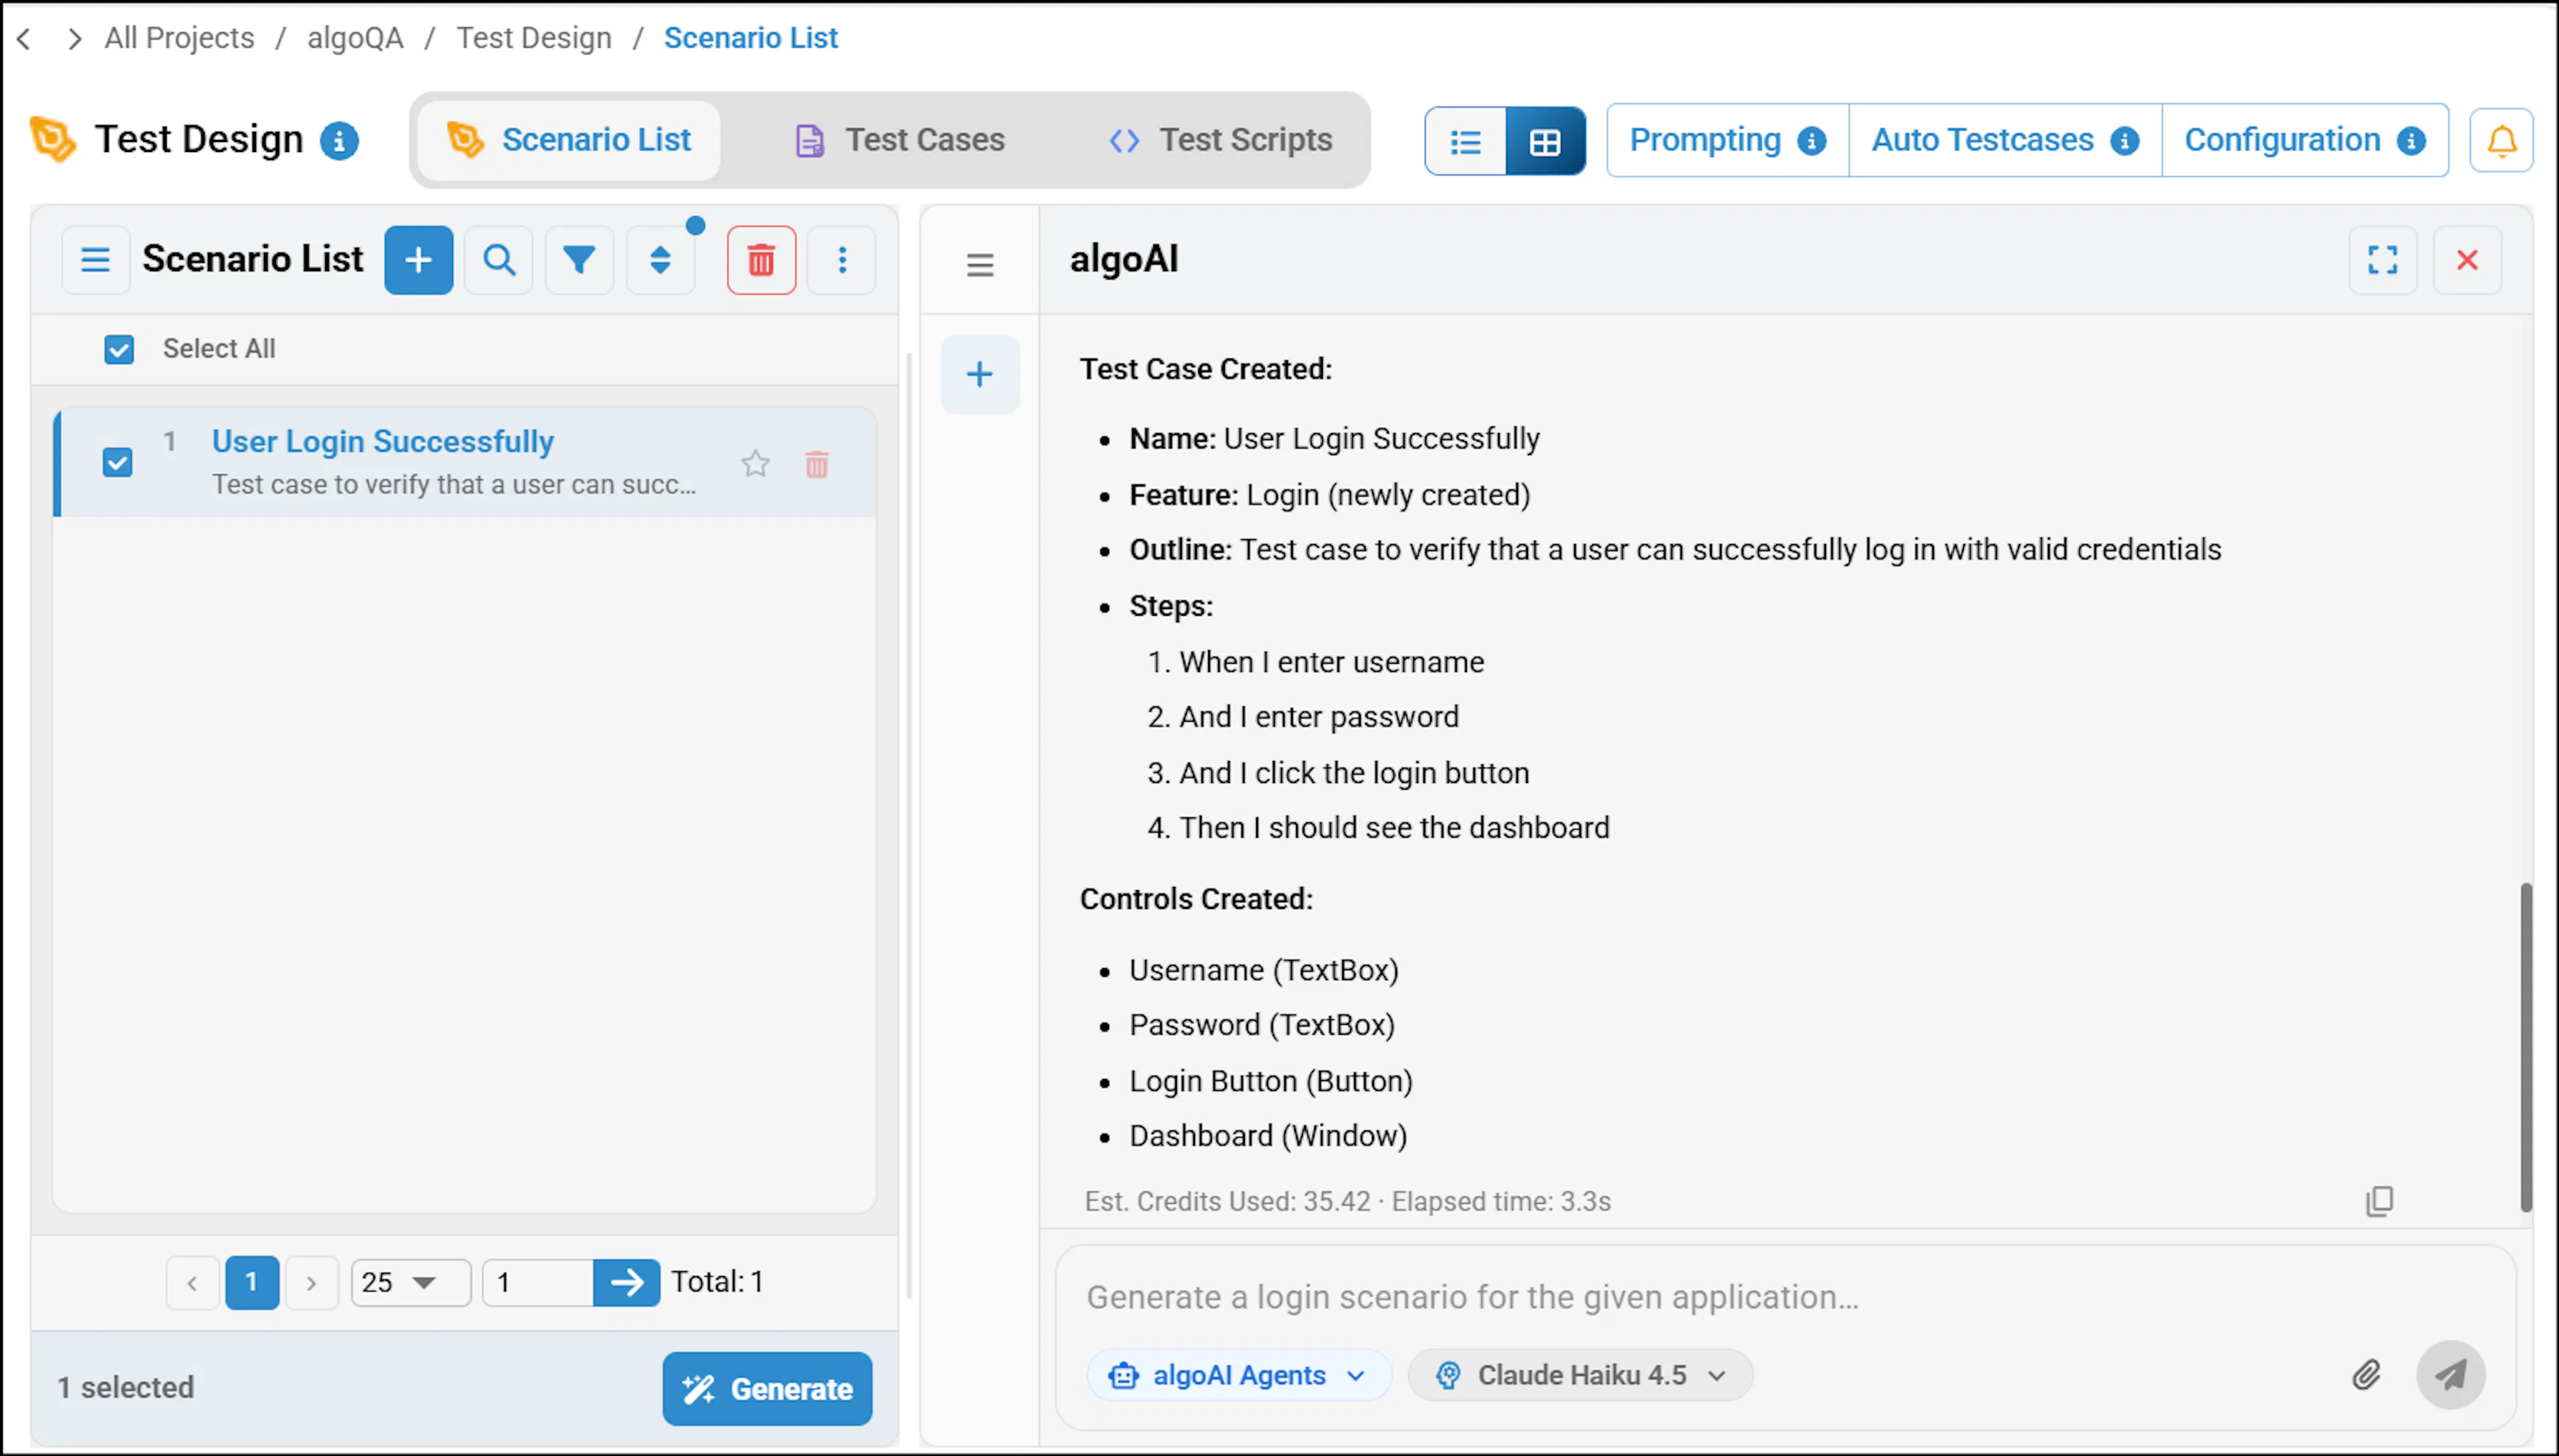2559x1456 pixels.
Task: Navigate back with breadcrumb arrow
Action: point(25,39)
